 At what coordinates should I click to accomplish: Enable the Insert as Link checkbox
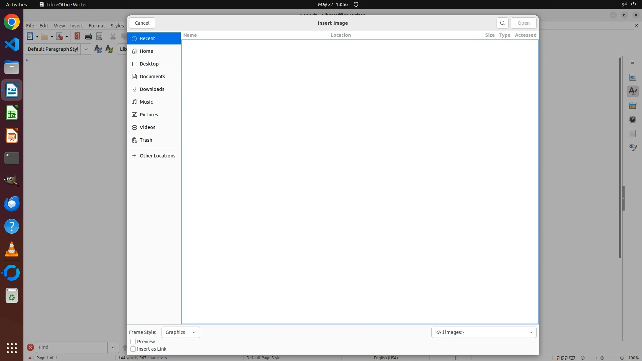[x=133, y=349]
